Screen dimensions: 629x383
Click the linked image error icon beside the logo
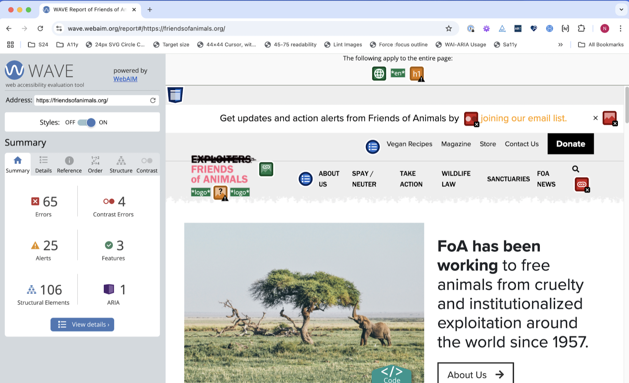[x=266, y=169]
